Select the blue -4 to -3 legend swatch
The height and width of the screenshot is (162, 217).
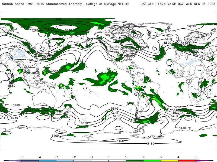47,161
